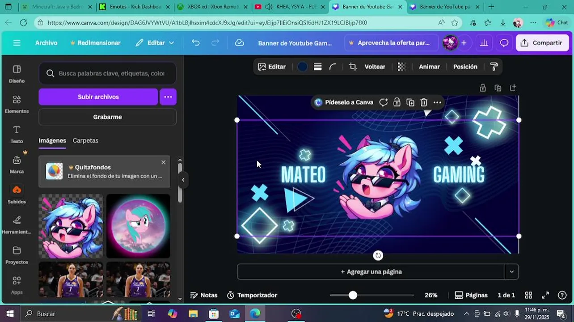Open Windows Start menu
Screen dimensions: 574x322
tap(10, 314)
